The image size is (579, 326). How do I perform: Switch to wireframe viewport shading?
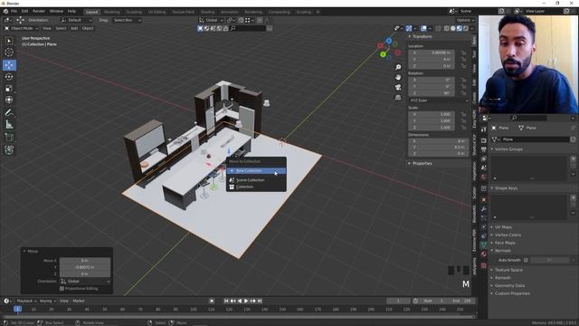click(x=446, y=28)
